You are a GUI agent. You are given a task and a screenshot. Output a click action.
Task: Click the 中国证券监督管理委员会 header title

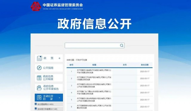click(63, 5)
